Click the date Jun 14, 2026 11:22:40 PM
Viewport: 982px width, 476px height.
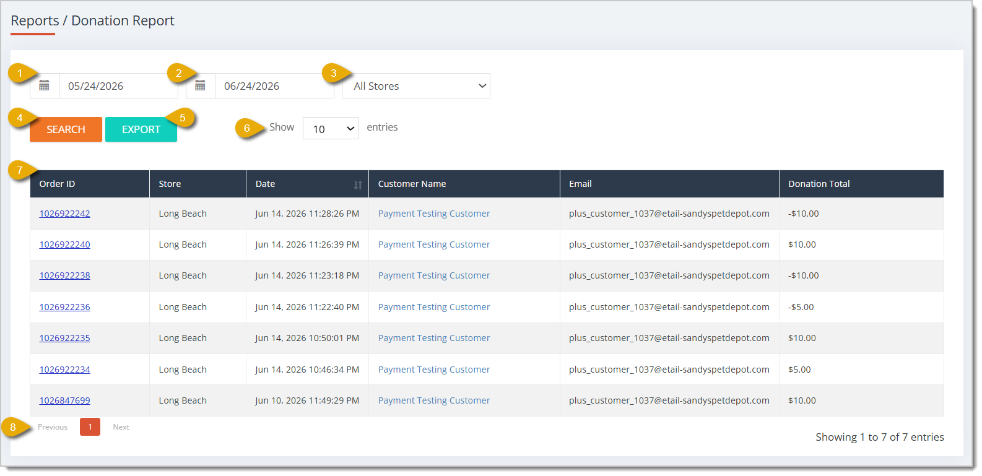point(307,307)
